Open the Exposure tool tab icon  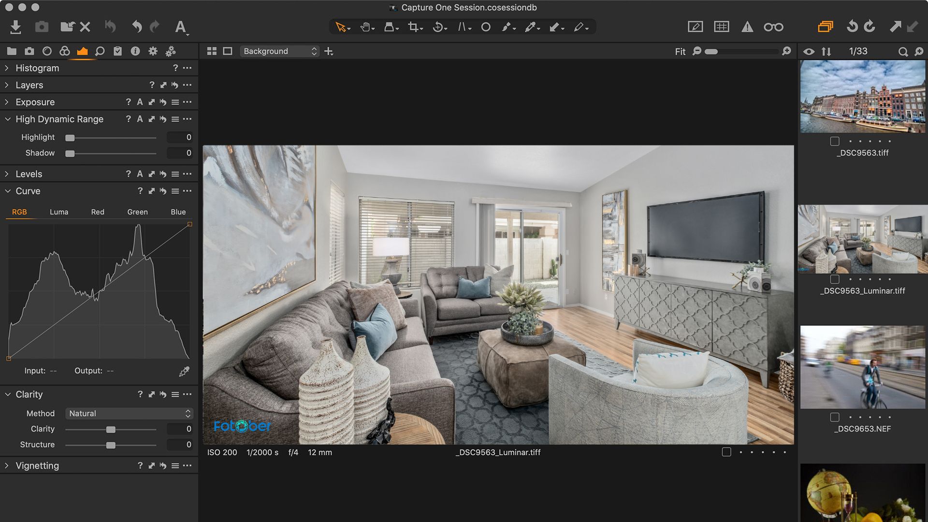point(82,51)
